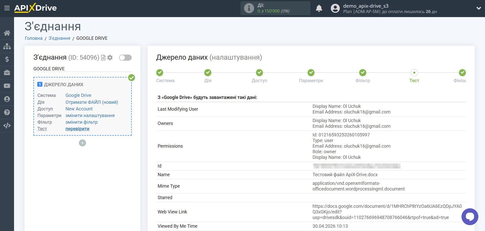
Task: Open the user profile icon in sidebar
Action: pyautogui.click(x=7, y=99)
